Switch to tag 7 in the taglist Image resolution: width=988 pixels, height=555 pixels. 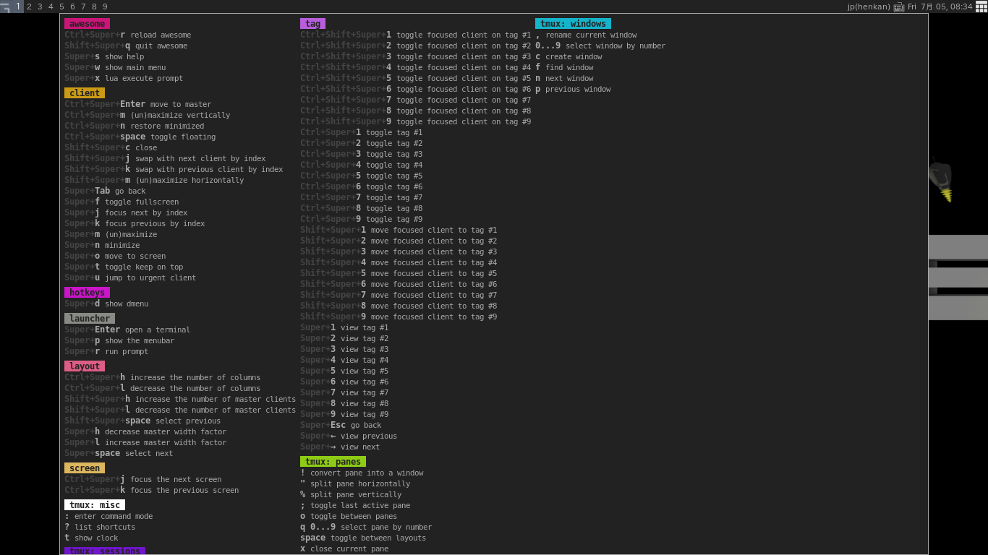point(83,7)
